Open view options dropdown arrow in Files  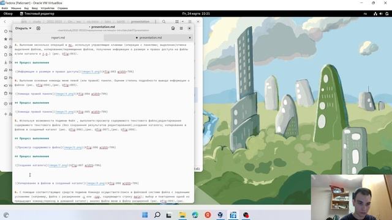click(183, 22)
